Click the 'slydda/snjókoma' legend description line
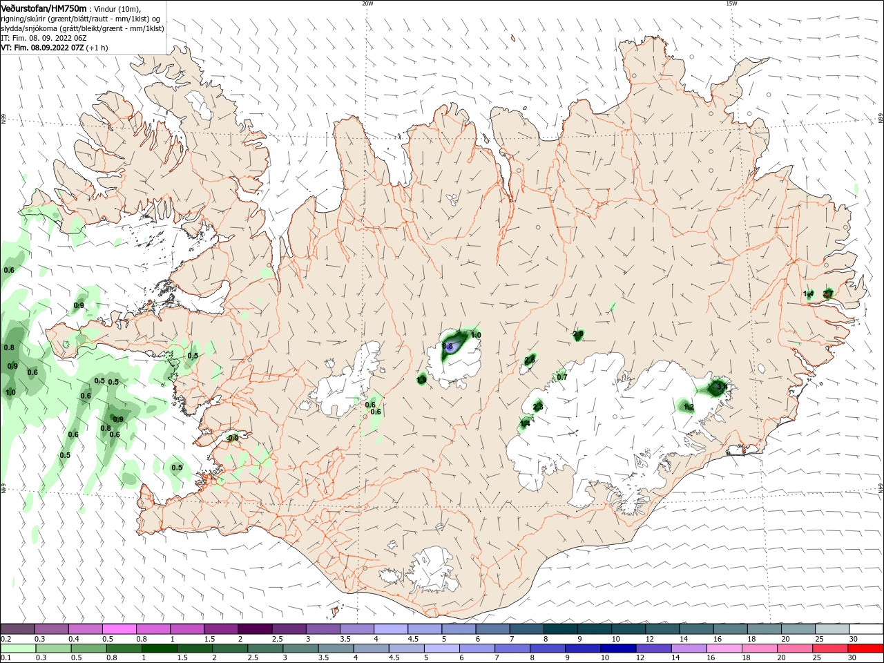This screenshot has width=884, height=663. point(82,28)
